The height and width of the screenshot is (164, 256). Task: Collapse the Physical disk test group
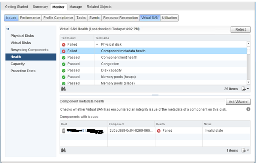[97, 44]
